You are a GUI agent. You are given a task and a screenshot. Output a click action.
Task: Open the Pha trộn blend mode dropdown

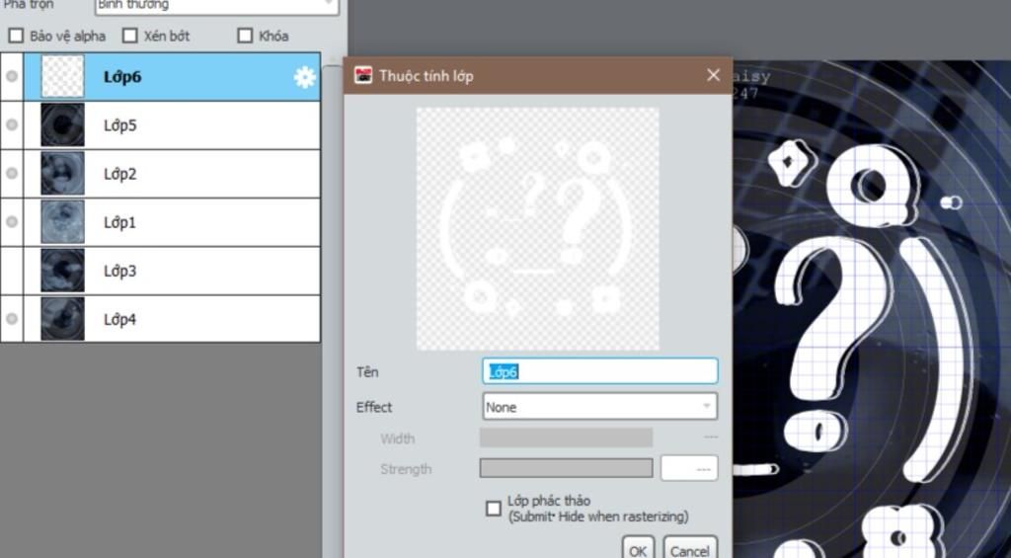[216, 5]
